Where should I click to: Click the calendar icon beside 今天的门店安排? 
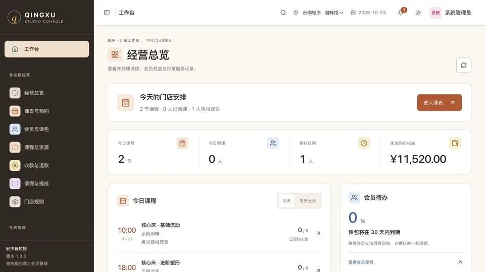[x=125, y=102]
